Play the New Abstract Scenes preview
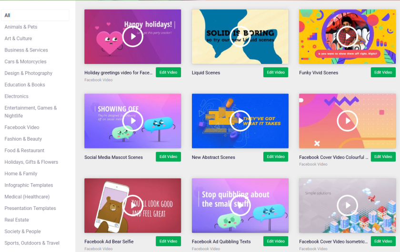The height and width of the screenshot is (252, 400). click(240, 121)
